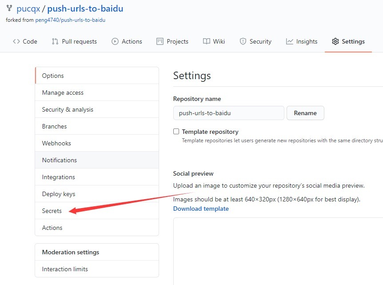Click the Insights graph icon

(290, 41)
